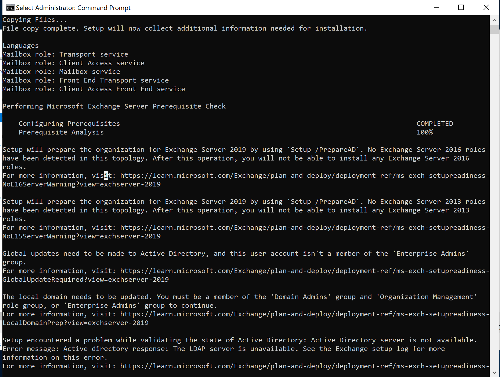Click 'install any Exchange Server 2016' line

(x=236, y=158)
